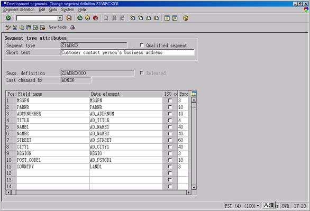Save using the floppy disk icon
Screen dimensions: 310x211
point(69,18)
